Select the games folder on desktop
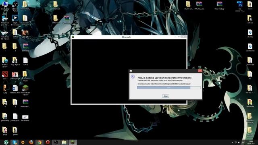258x145 pixels. 15,131
